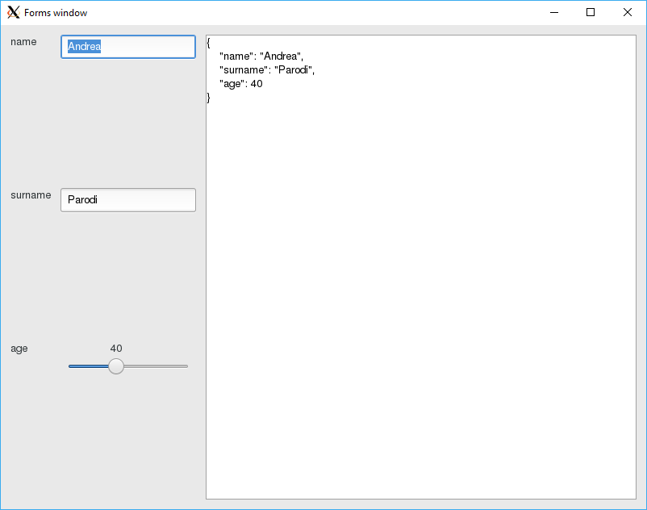Click the Forms window title text
Screen dimensions: 647x510
[56, 13]
